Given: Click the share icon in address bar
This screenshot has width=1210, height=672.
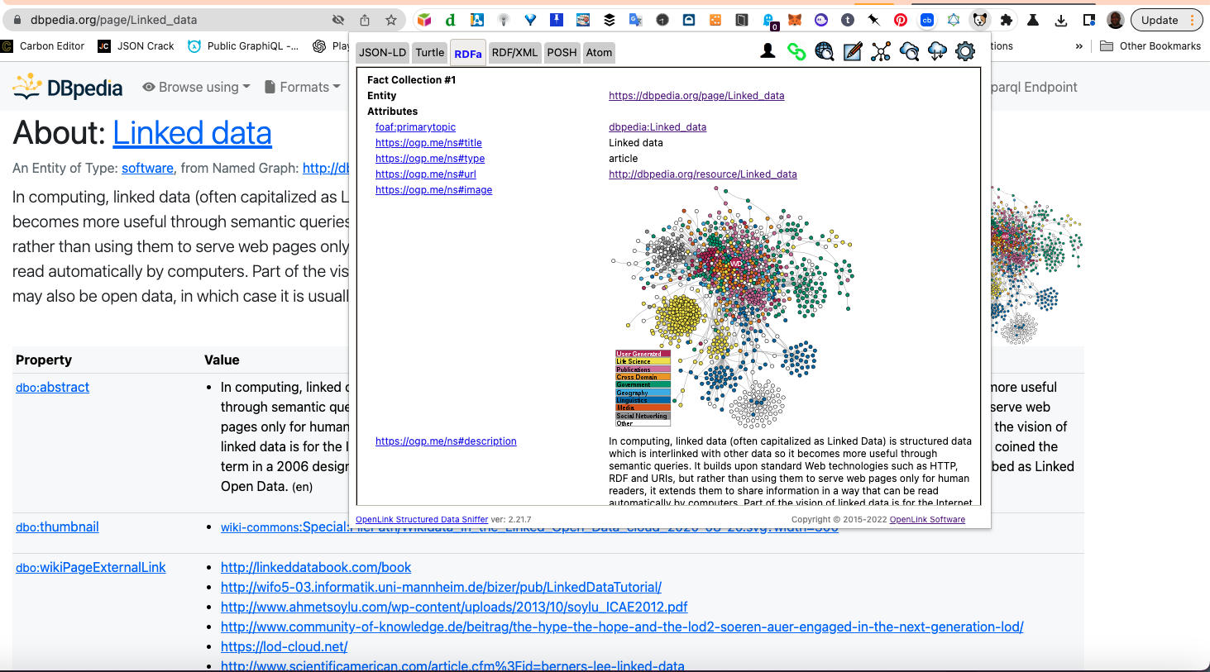Looking at the screenshot, I should 365,20.
